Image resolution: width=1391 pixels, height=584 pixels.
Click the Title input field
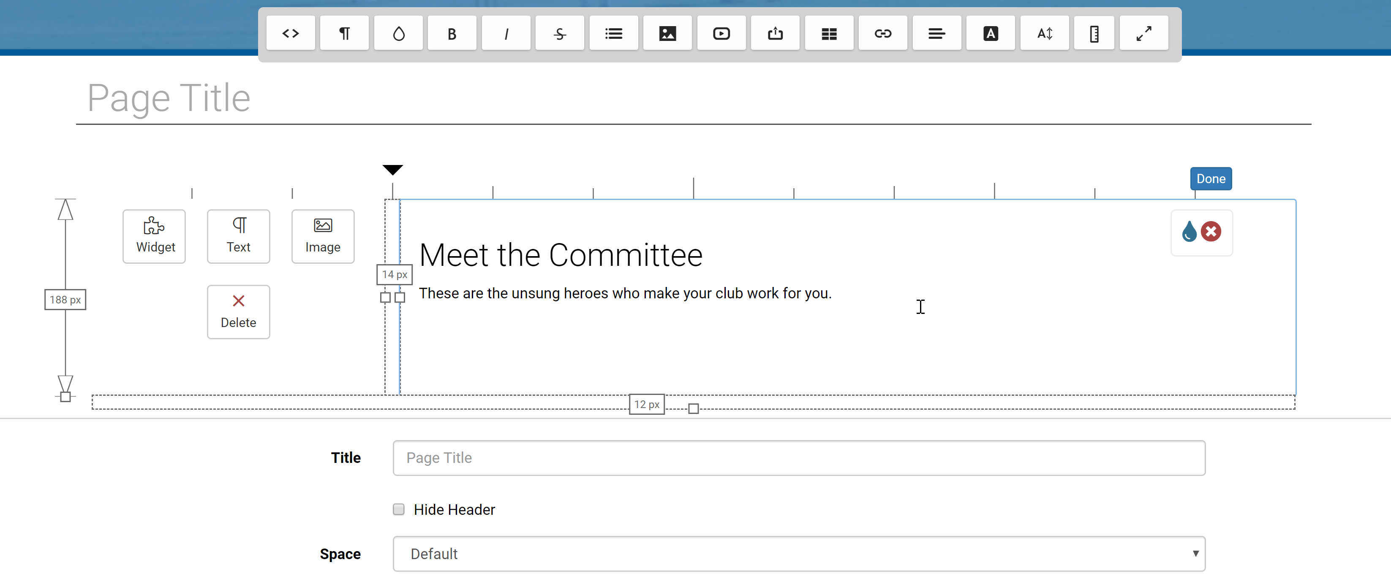(x=799, y=458)
